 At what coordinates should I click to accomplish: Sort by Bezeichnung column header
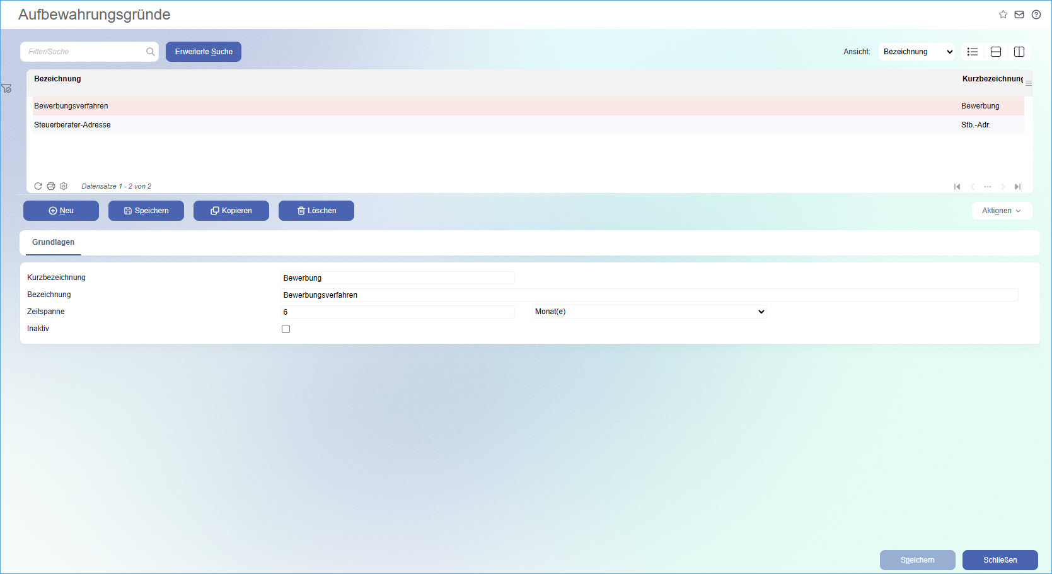pos(57,79)
